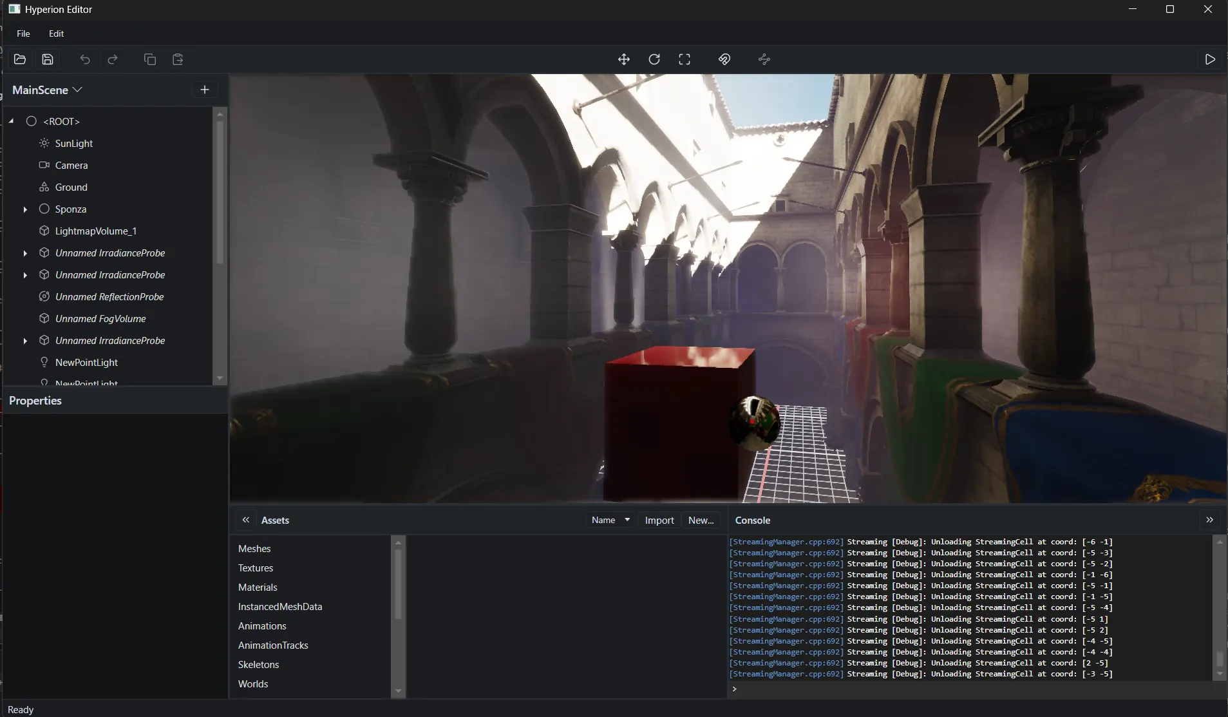
Task: Expand the Sponza tree node
Action: click(x=25, y=209)
